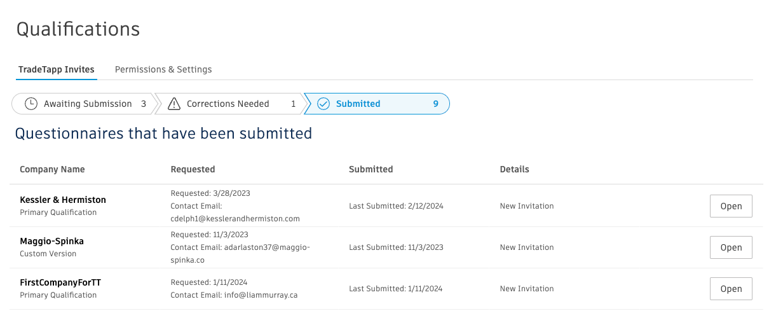Click the cdelph1@kesslerandhermiston.com contact email
This screenshot has width=776, height=311.
[x=235, y=219]
